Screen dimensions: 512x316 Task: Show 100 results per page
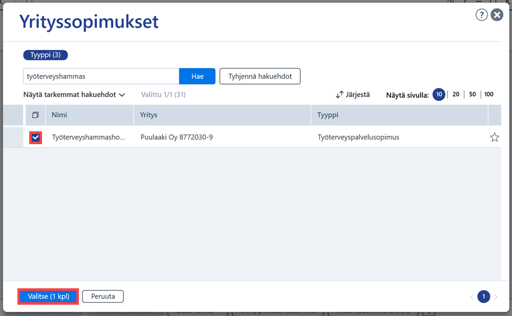pyautogui.click(x=488, y=94)
